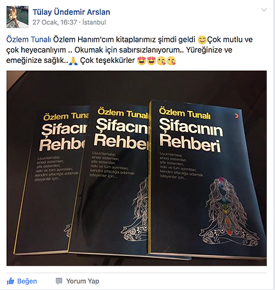The width and height of the screenshot is (275, 290).
Task: Click the last kissing face emoji
Action: [171, 61]
